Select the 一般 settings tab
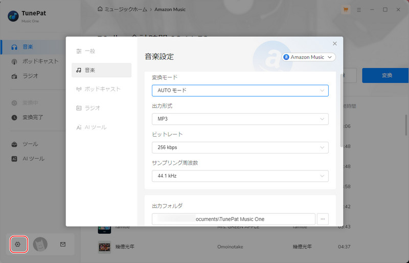This screenshot has width=409, height=263. [101, 51]
